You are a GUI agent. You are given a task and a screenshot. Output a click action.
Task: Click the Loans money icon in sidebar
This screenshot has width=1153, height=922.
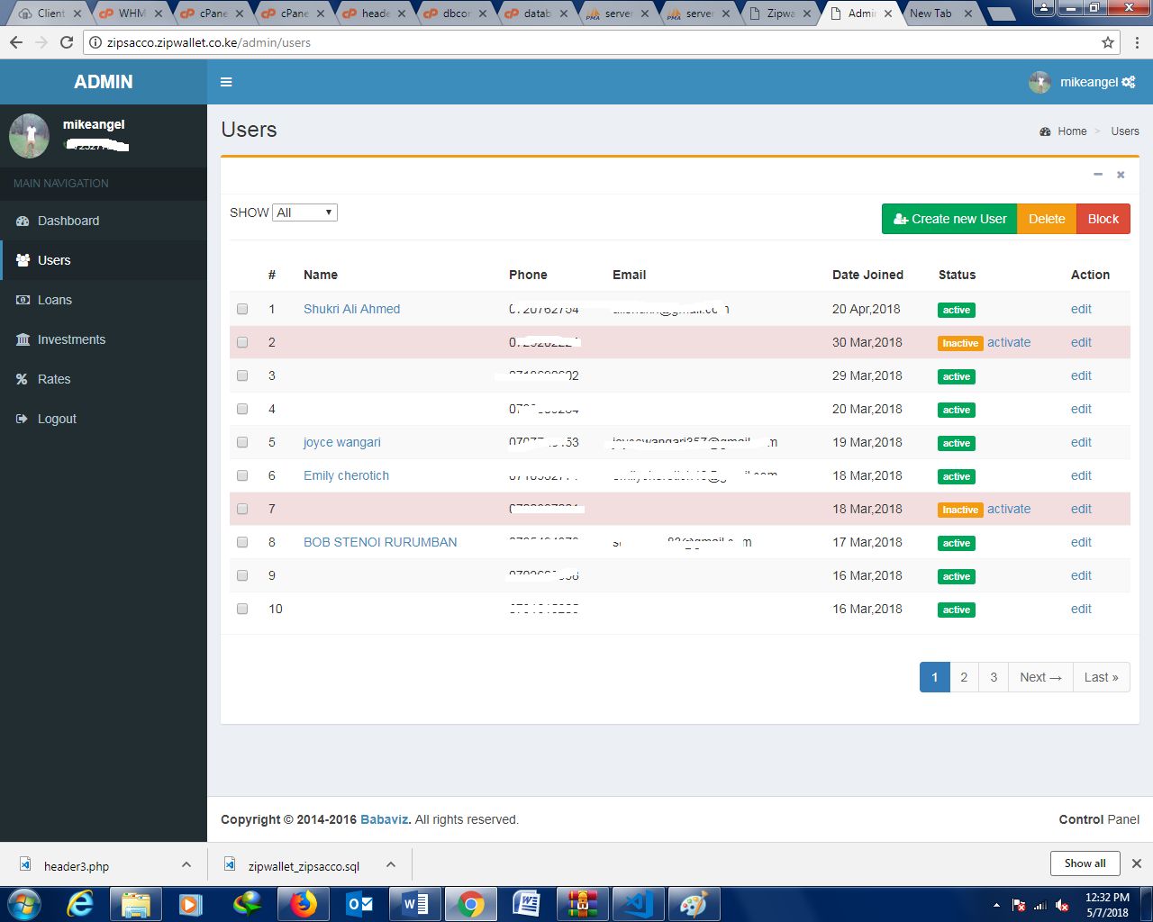(x=23, y=300)
